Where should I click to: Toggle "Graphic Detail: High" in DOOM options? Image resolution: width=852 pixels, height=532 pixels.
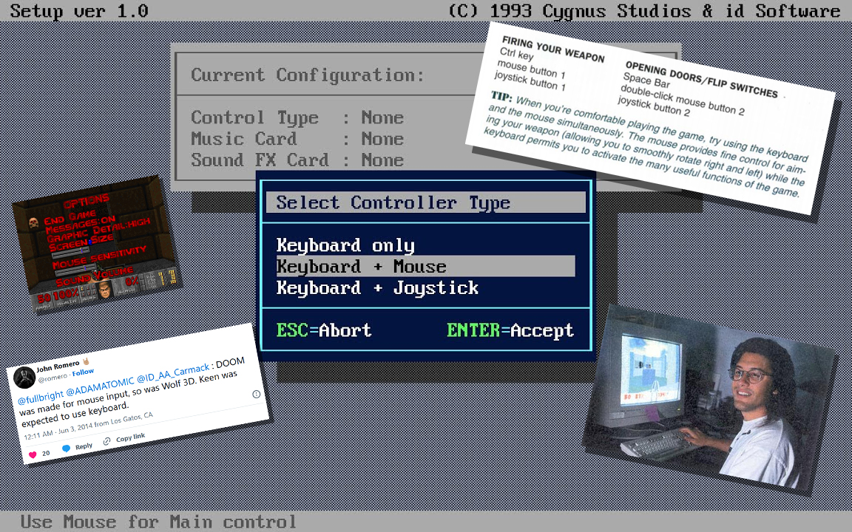tap(98, 231)
